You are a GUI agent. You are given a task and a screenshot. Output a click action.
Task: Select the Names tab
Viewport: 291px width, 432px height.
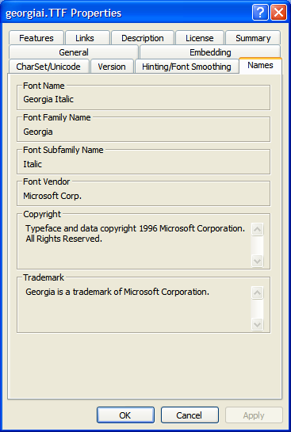tap(260, 66)
